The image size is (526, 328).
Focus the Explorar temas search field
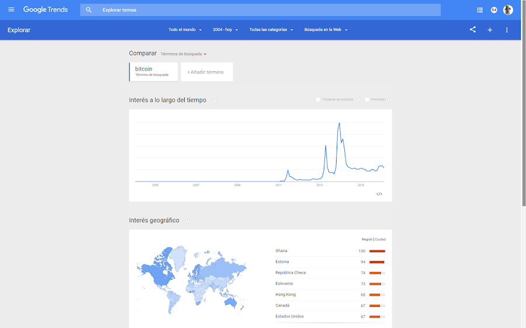point(260,10)
